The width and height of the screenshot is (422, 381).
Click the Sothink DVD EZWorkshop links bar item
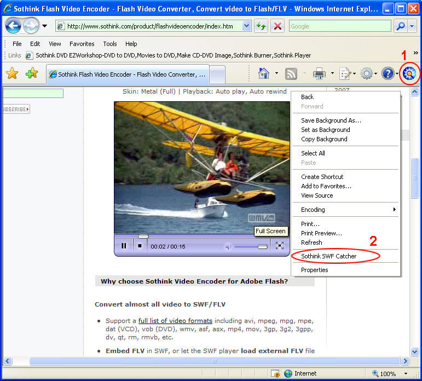tap(168, 55)
